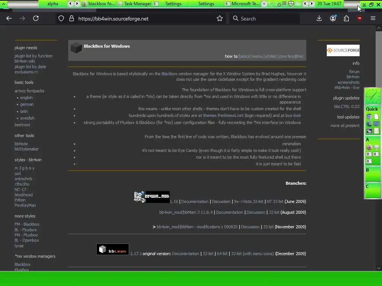Open the 'm 3 g b o y' styles link
382x286 pixels.
coord(25,168)
